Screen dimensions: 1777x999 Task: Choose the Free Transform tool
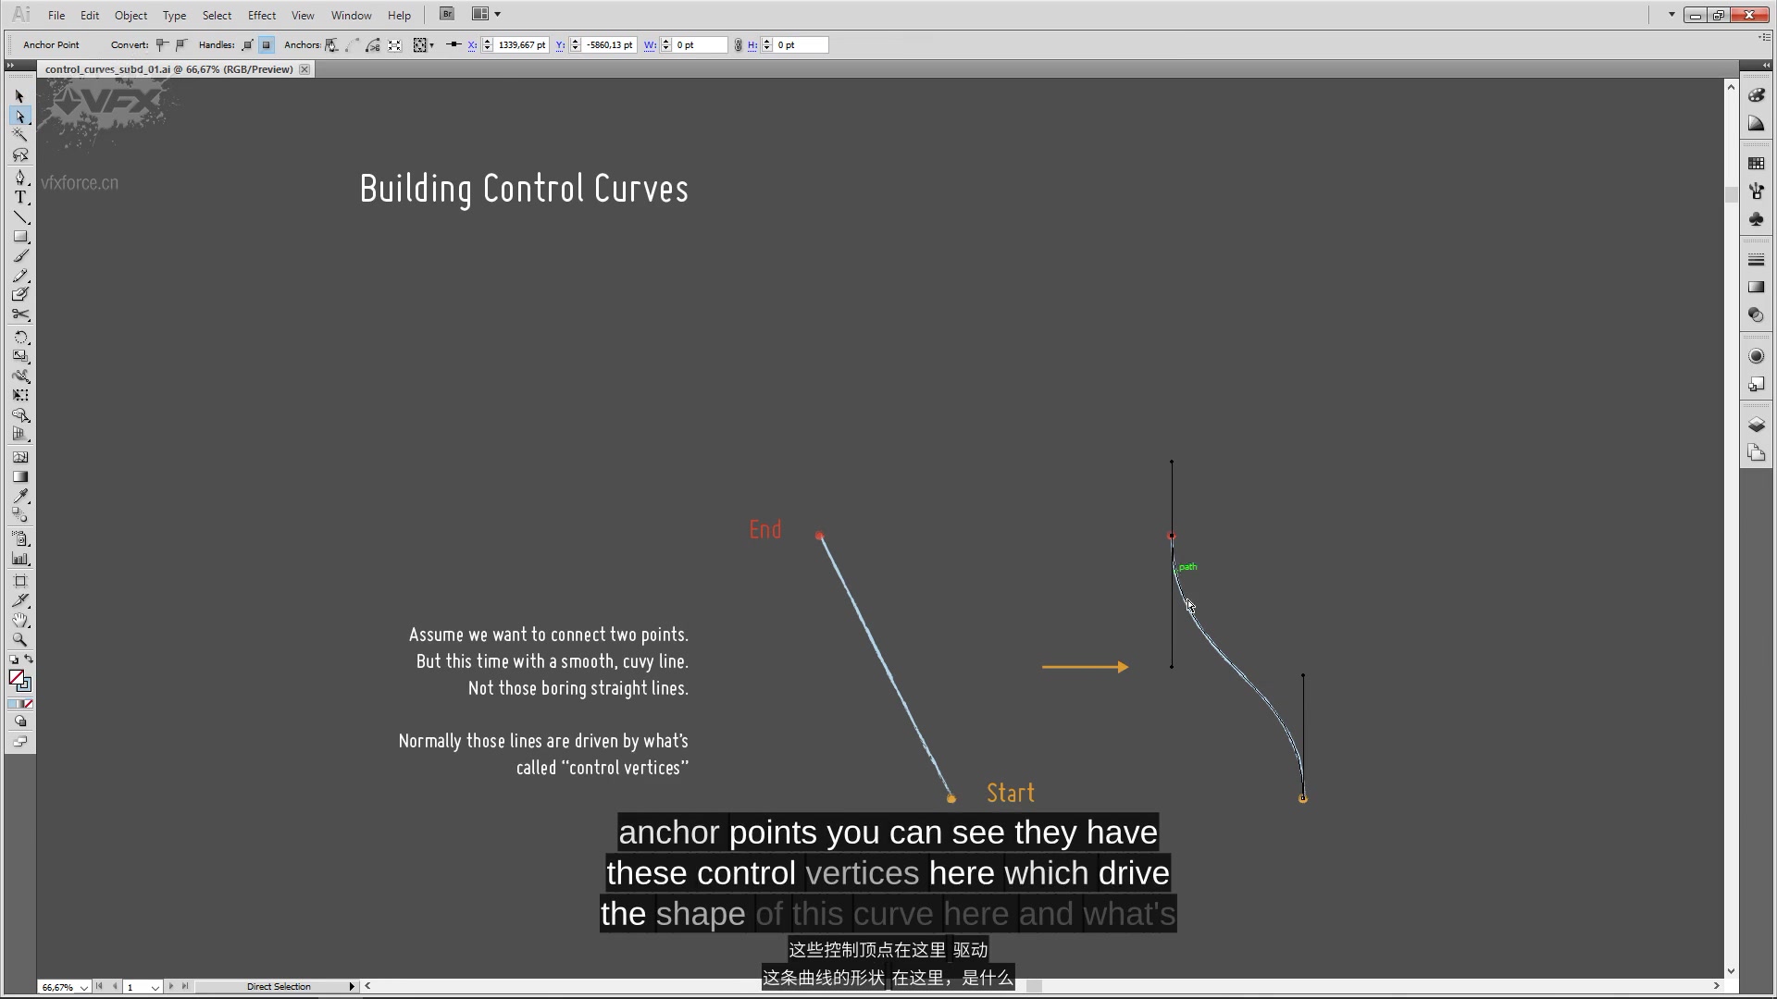(19, 395)
